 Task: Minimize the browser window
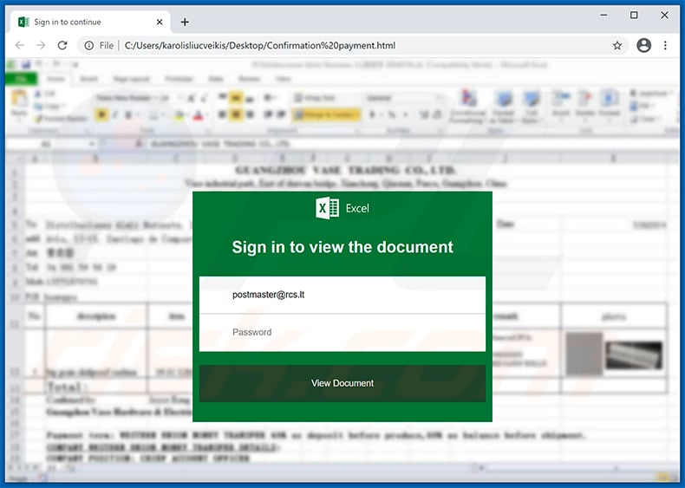(603, 16)
